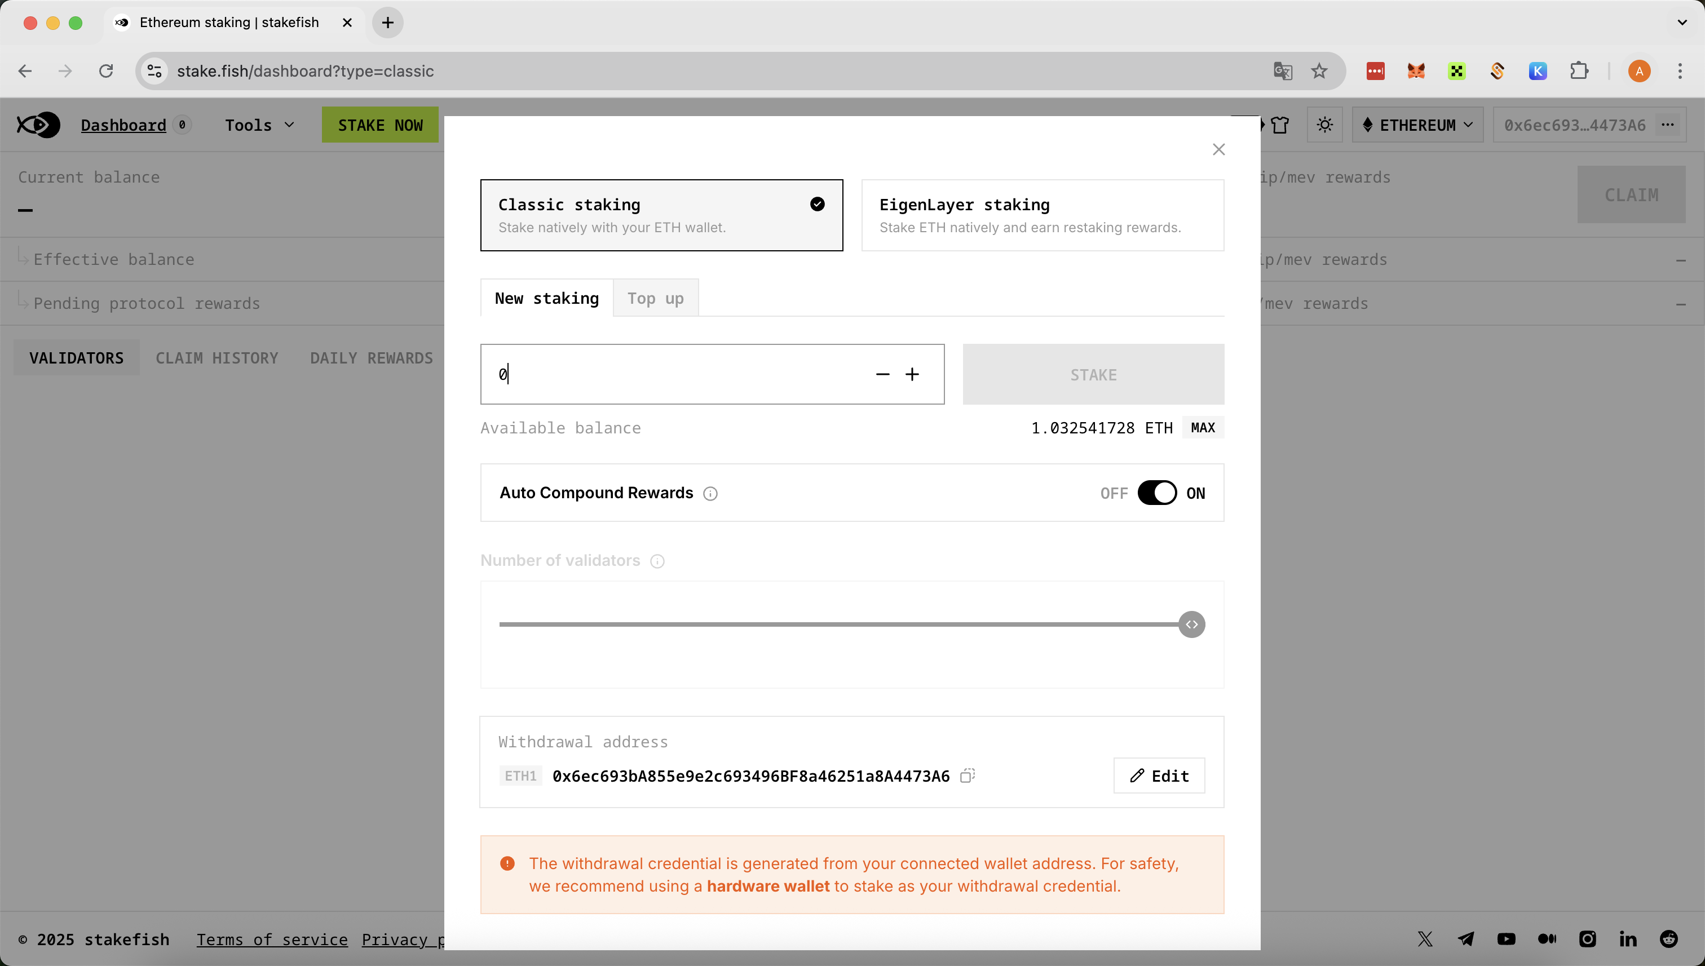Click the MAX balance button

point(1203,427)
